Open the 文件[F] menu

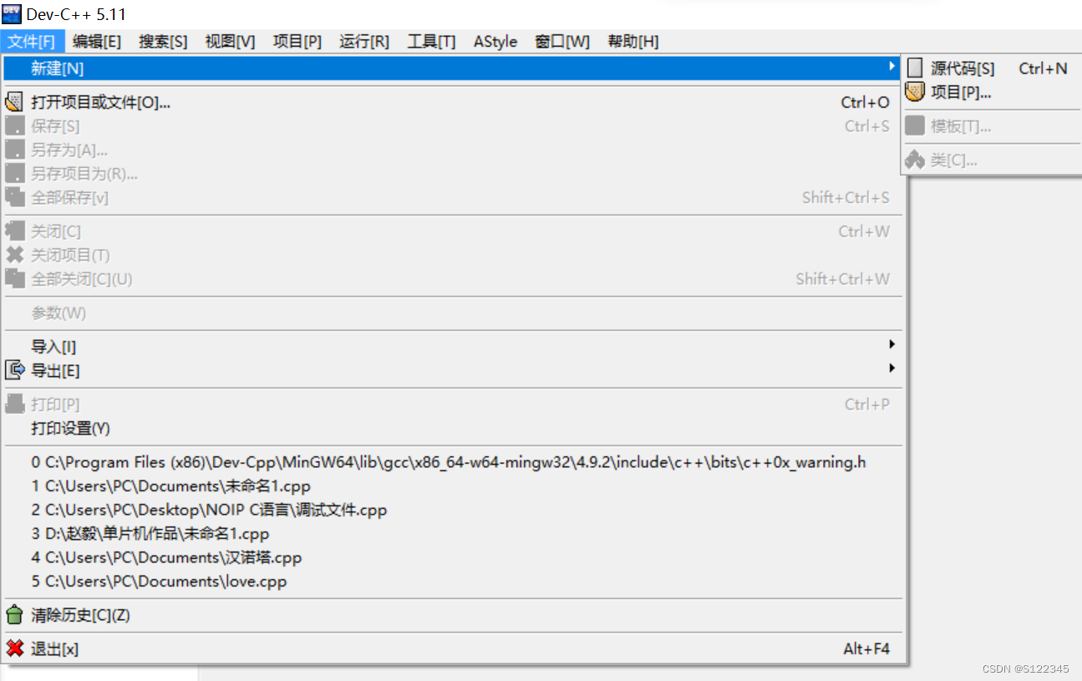click(33, 42)
